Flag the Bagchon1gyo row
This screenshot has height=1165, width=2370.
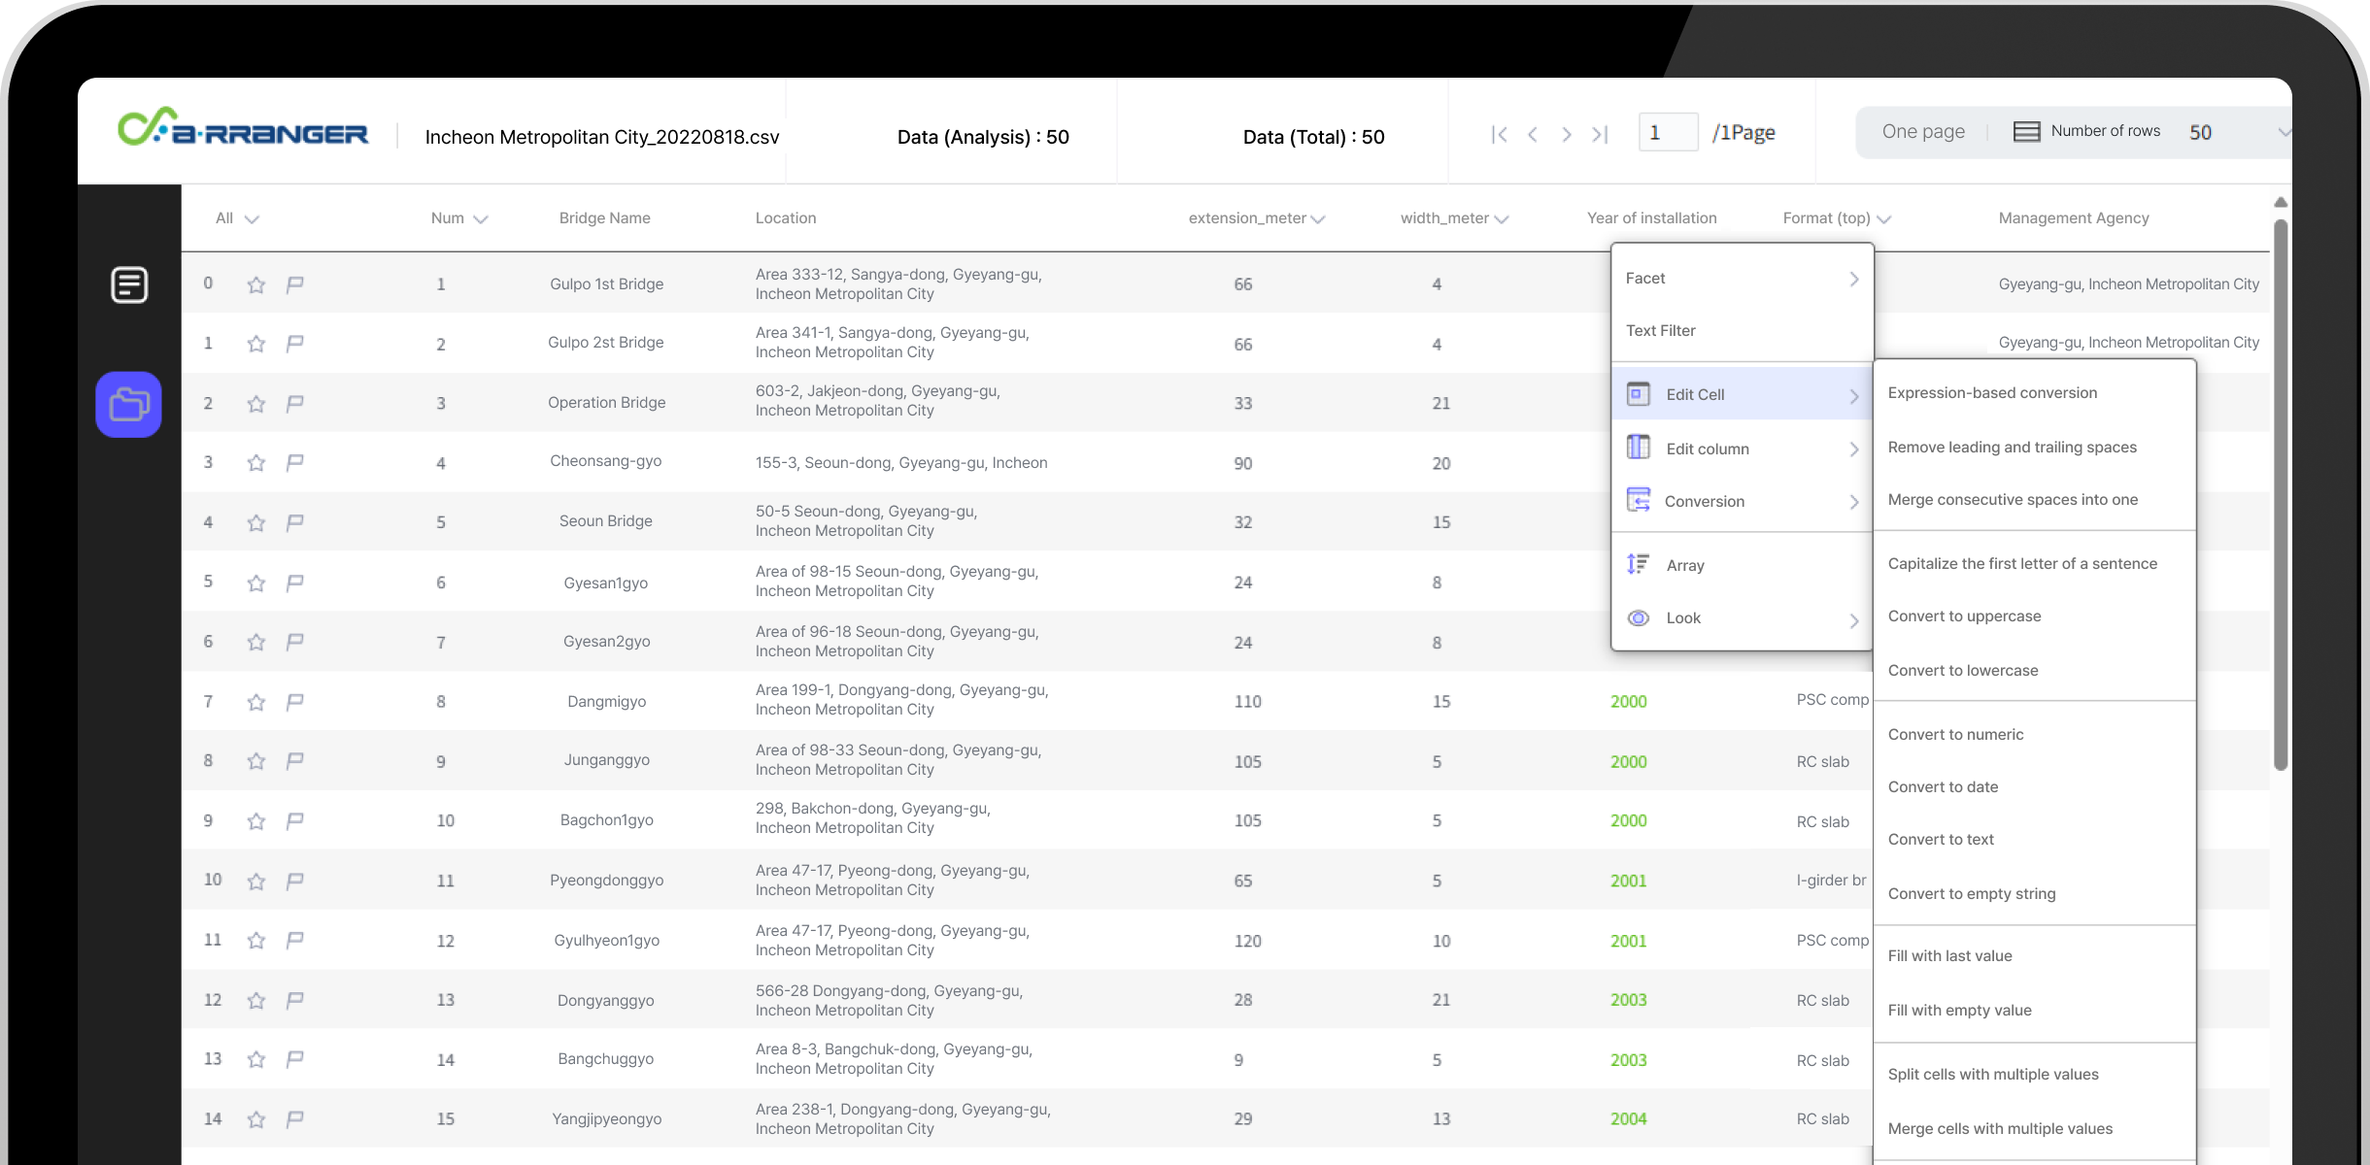(295, 821)
